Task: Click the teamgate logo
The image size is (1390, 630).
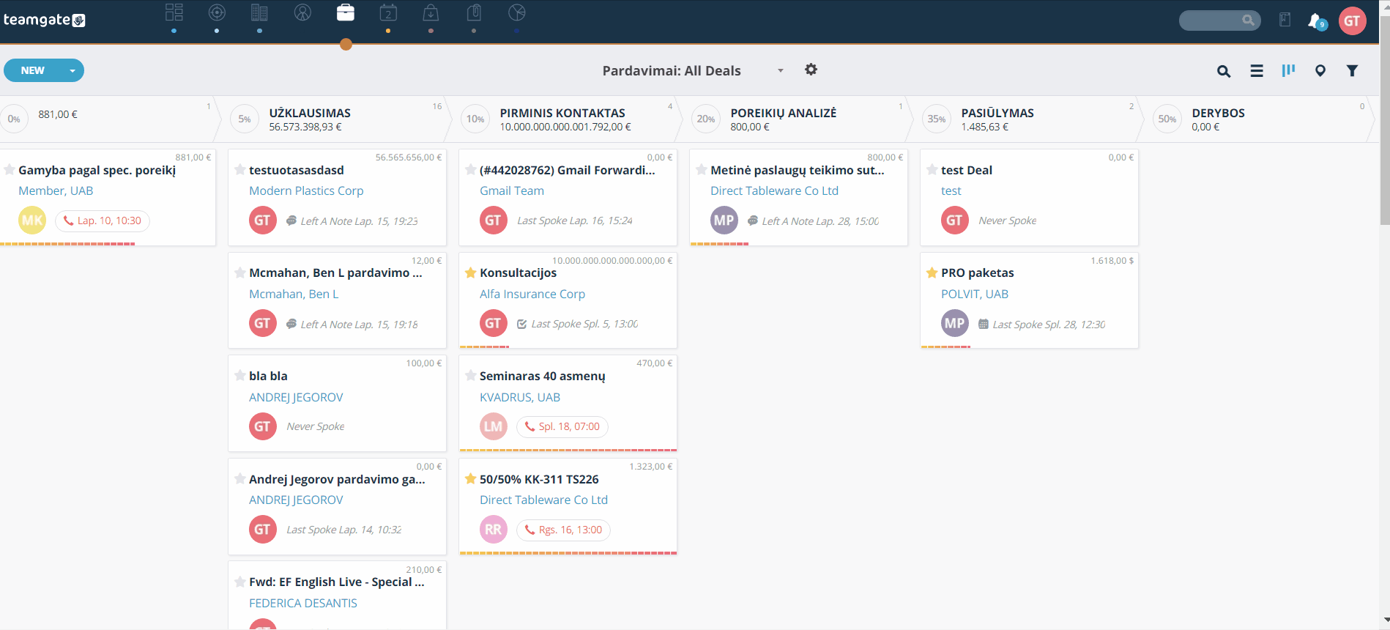Action: click(44, 20)
